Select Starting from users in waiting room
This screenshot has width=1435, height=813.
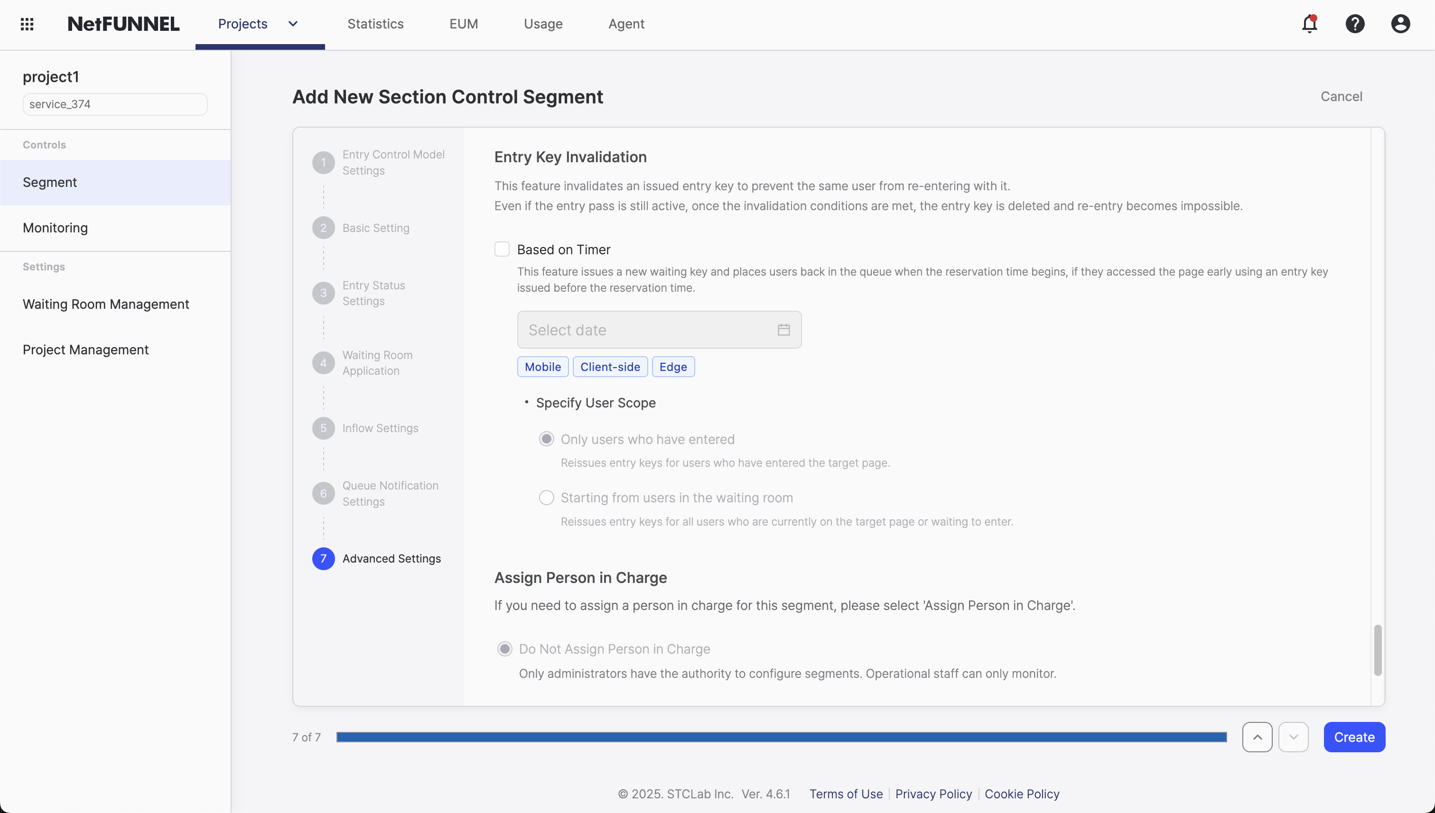(546, 498)
